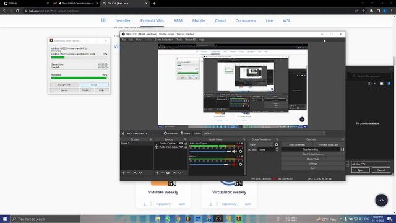Click Stop Recording in OBS

(x=311, y=149)
